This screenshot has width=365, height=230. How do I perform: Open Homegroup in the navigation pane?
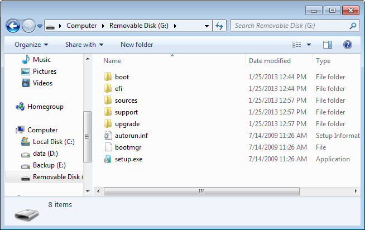(45, 107)
